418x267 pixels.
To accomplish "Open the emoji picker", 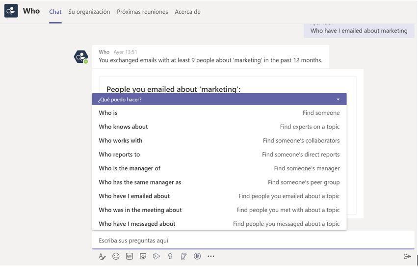I will point(116,256).
